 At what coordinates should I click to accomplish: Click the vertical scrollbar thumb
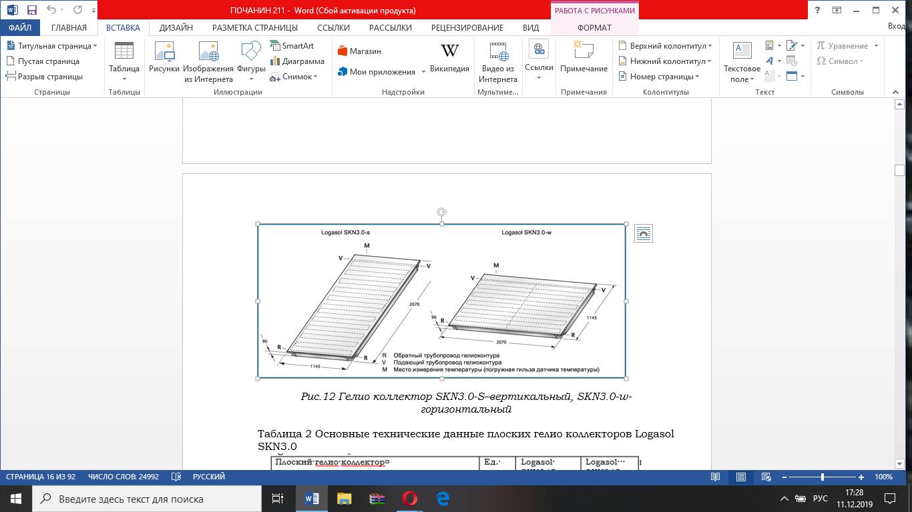pos(899,170)
